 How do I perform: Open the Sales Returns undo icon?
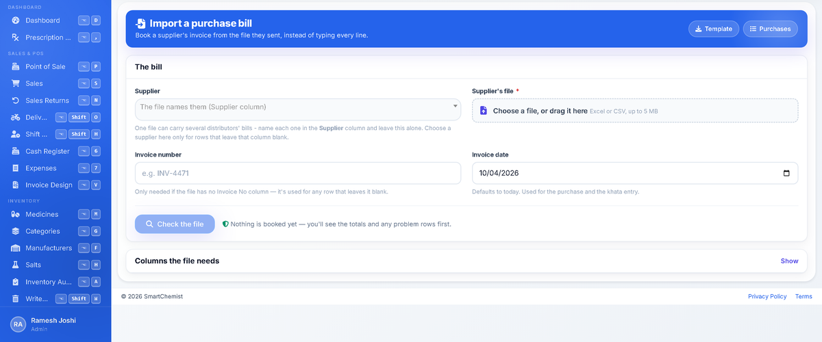click(x=16, y=101)
